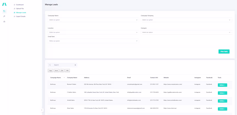Click the Copy export button
The image size is (237, 115).
[x=50, y=70]
